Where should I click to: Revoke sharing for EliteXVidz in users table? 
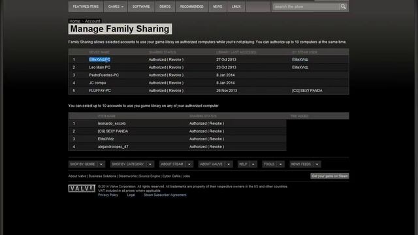click(x=216, y=139)
